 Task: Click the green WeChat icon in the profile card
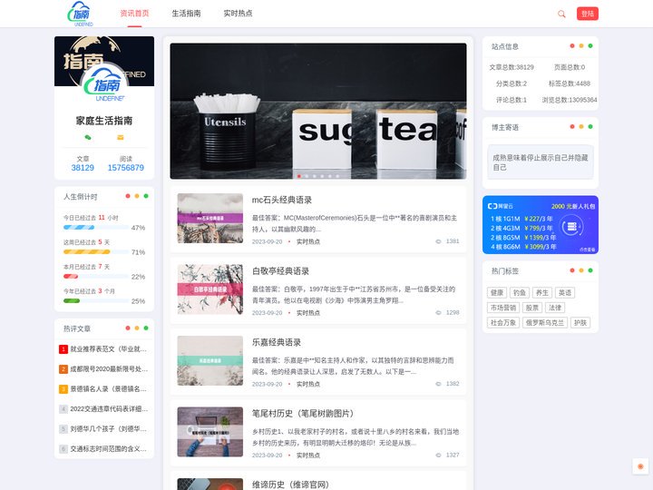pyautogui.click(x=88, y=137)
